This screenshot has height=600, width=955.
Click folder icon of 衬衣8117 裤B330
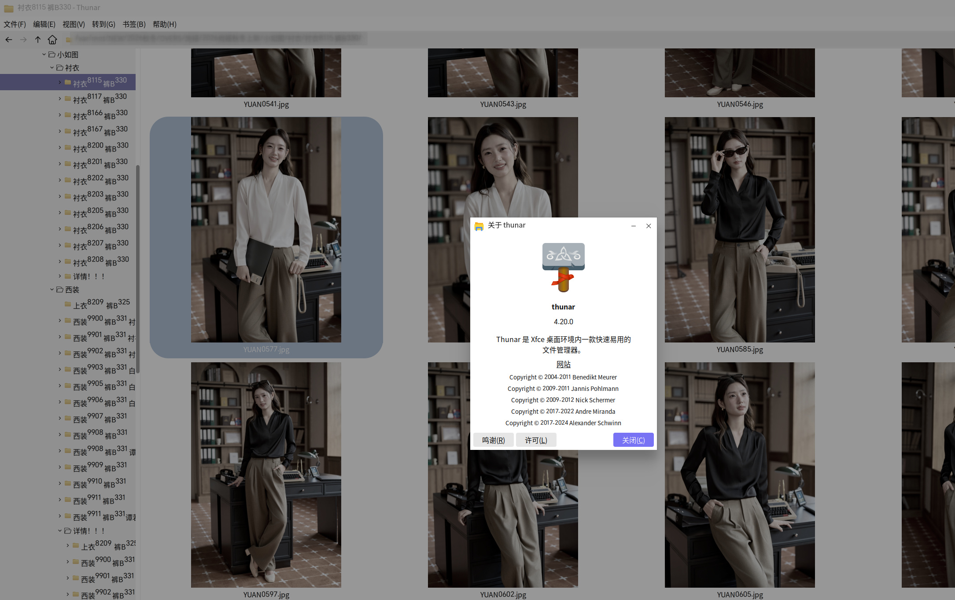pyautogui.click(x=68, y=99)
